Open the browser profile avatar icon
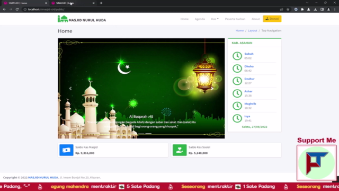339x191 pixels. point(328,10)
